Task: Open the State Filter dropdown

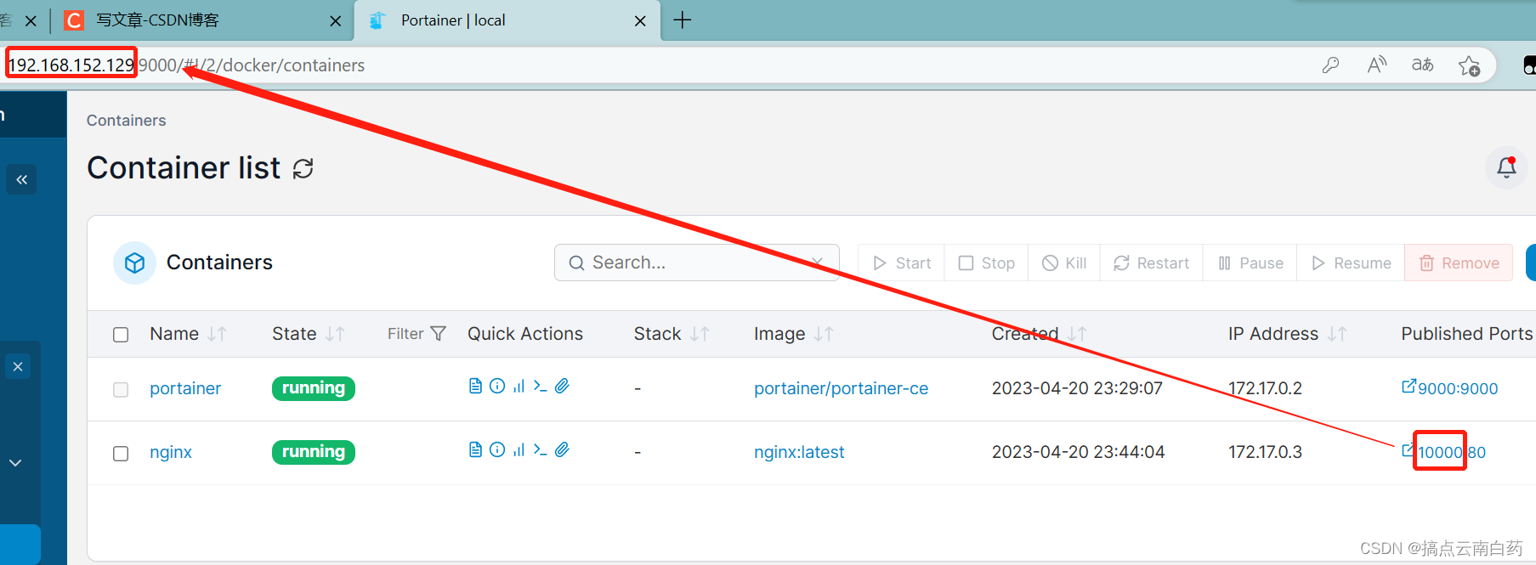Action: pos(417,334)
